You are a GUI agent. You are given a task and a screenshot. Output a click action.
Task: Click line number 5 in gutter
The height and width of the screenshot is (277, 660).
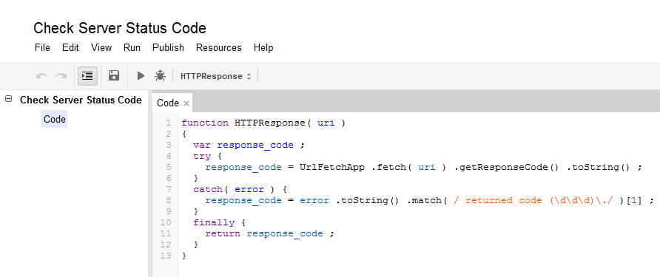point(169,167)
